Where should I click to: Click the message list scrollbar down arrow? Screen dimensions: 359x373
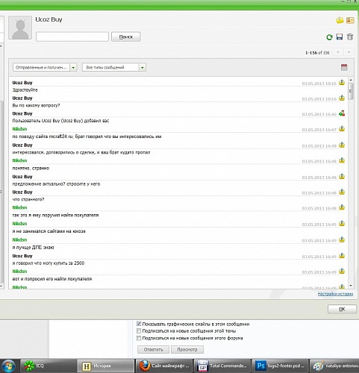coord(351,286)
